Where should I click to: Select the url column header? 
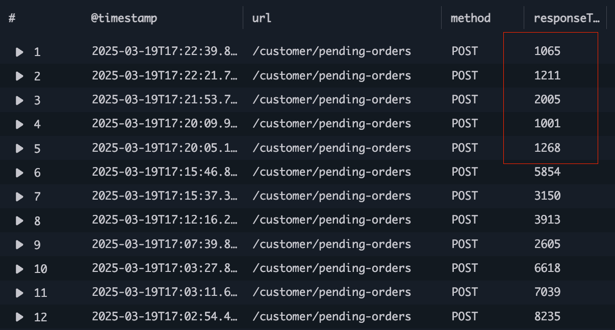pos(262,18)
